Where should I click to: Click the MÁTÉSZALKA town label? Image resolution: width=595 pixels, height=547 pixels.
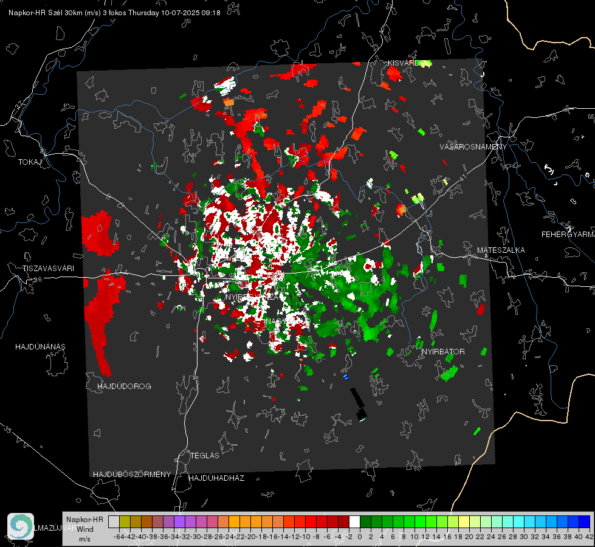coord(501,250)
